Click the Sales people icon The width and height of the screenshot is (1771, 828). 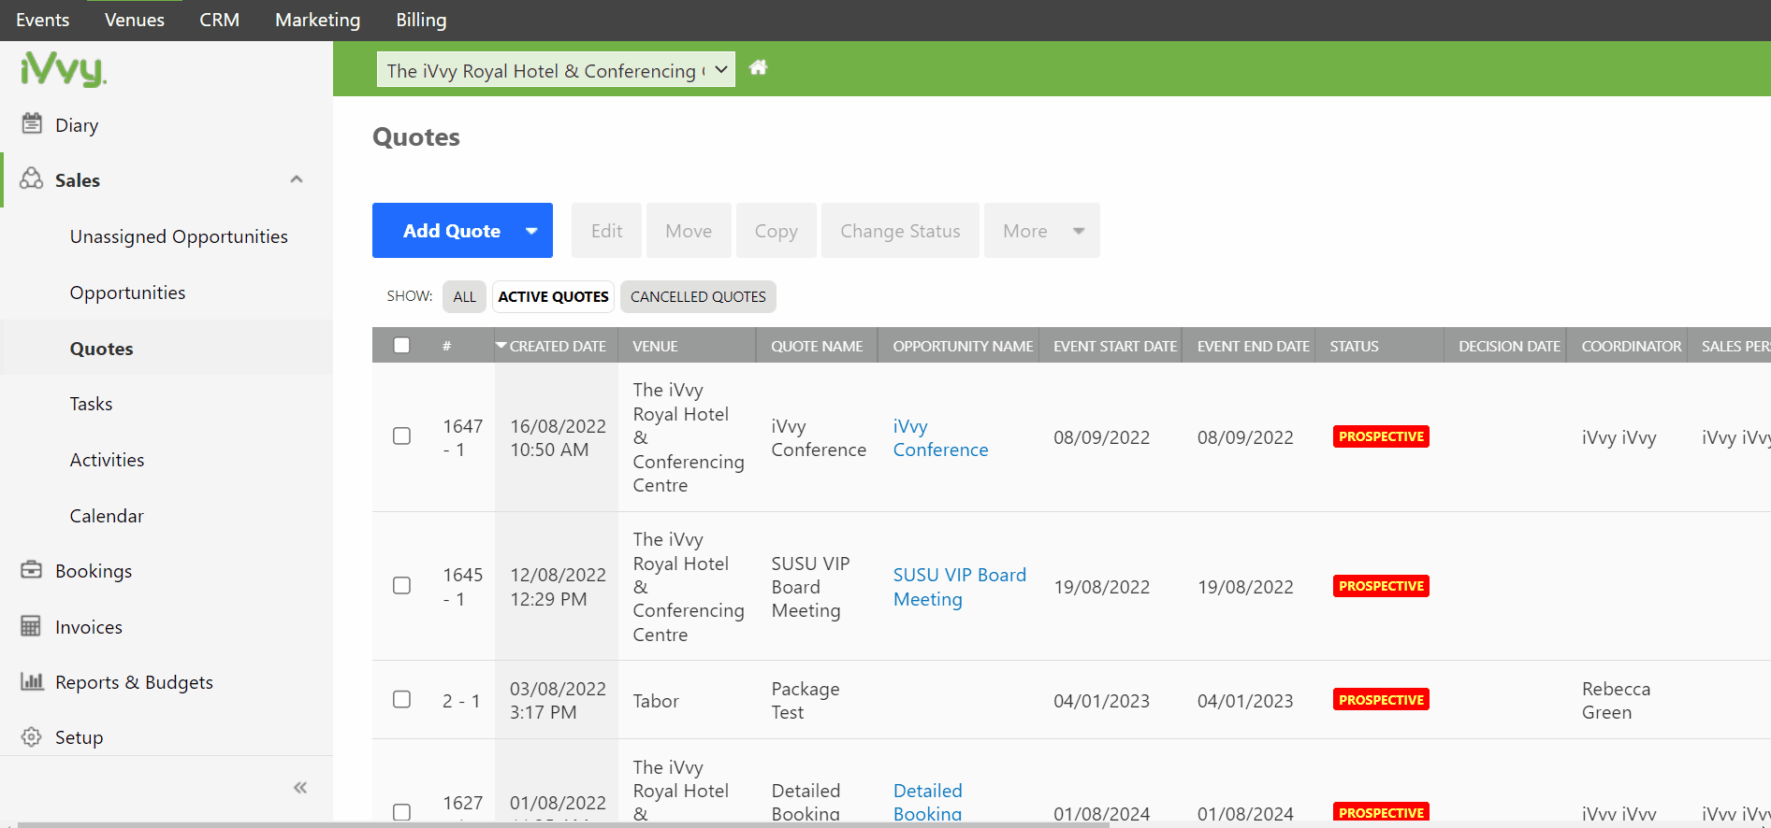pos(32,178)
